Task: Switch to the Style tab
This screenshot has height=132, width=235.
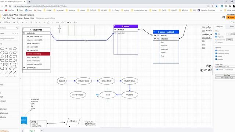Action: tap(232, 26)
